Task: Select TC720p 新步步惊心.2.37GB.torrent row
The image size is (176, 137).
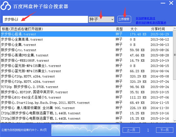Action: 87,87
